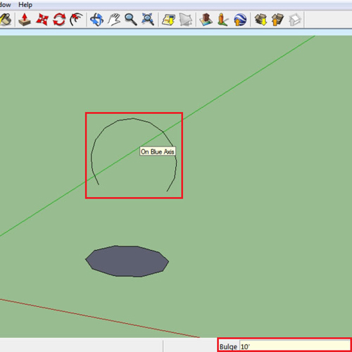Select the Pan hand tool

click(x=114, y=19)
